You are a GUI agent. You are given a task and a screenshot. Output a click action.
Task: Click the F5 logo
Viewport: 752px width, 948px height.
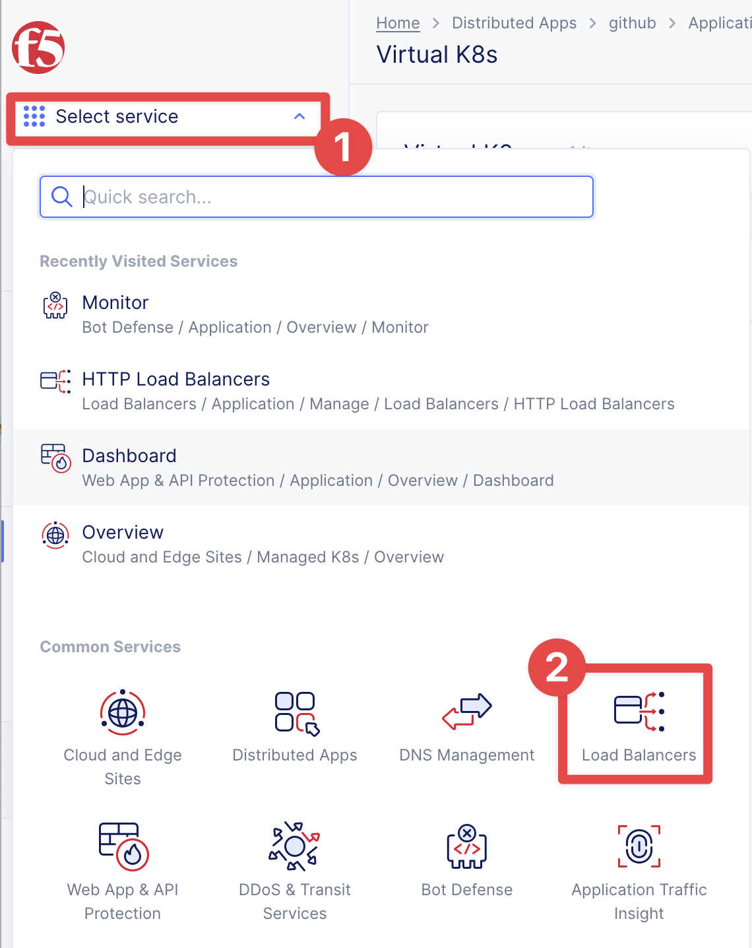coord(38,48)
